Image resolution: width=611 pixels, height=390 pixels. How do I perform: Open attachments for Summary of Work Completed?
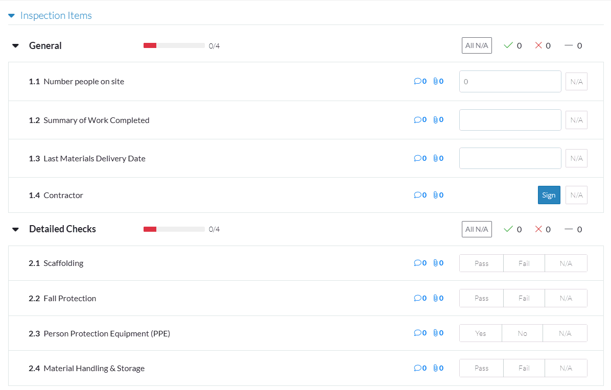point(438,120)
